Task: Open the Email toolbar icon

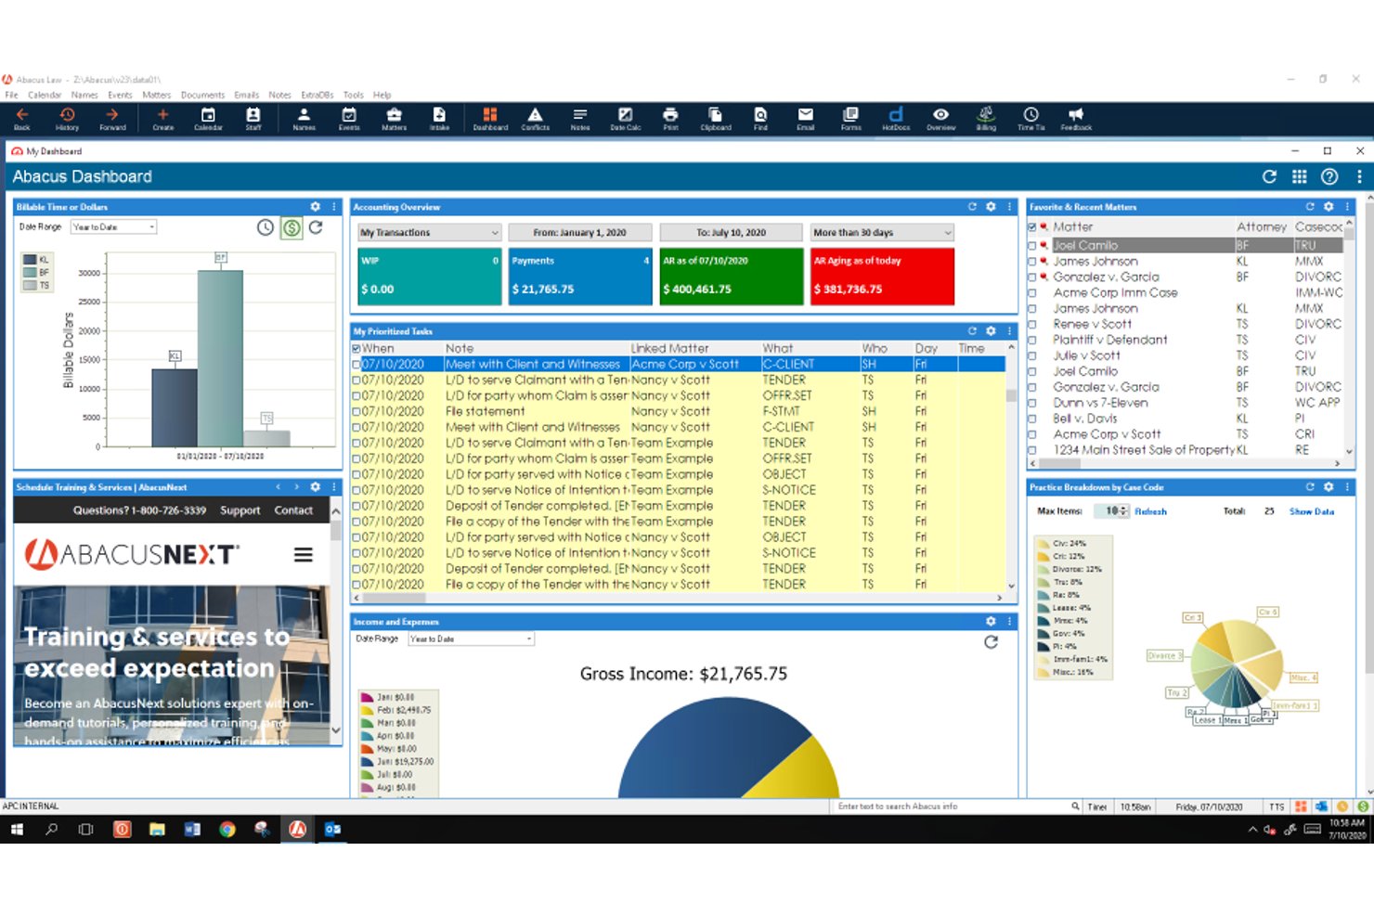Action: point(805,119)
